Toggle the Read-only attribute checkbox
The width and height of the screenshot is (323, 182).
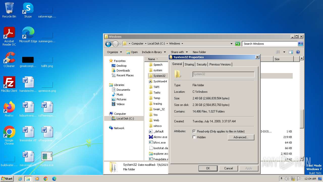coord(194,131)
